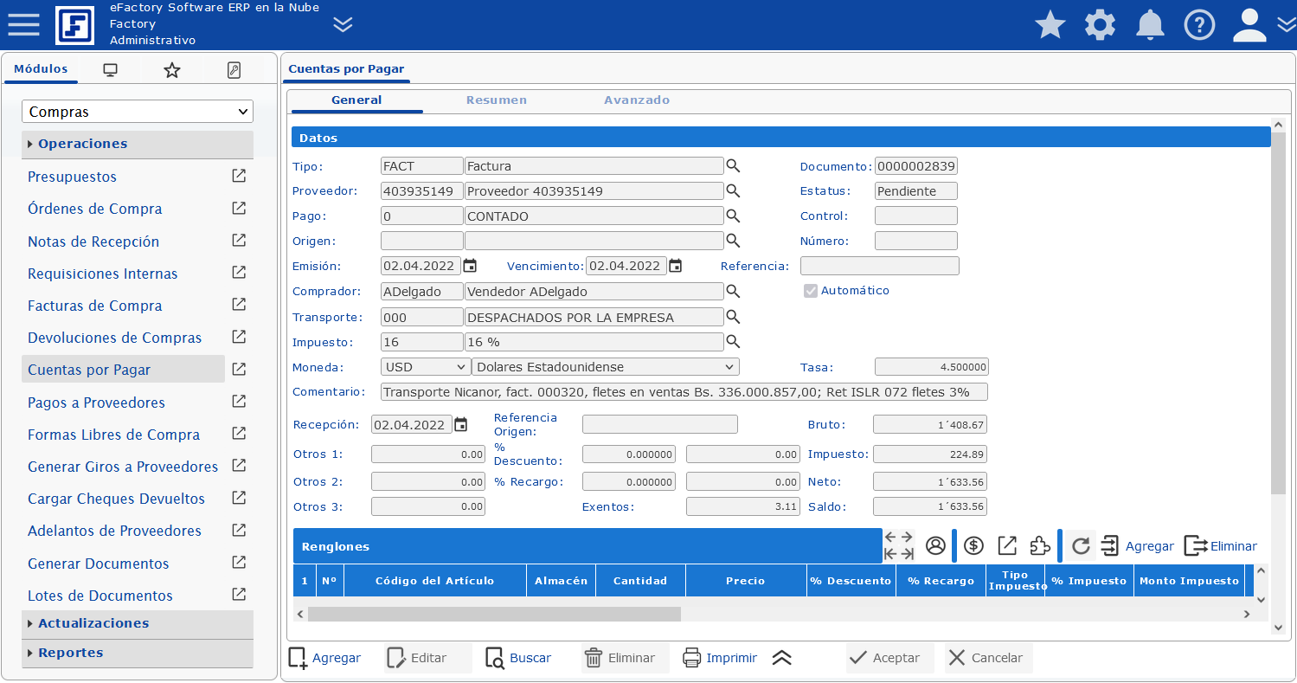Open the settings gear in header
Viewport: 1297px width, 683px height.
tap(1100, 24)
